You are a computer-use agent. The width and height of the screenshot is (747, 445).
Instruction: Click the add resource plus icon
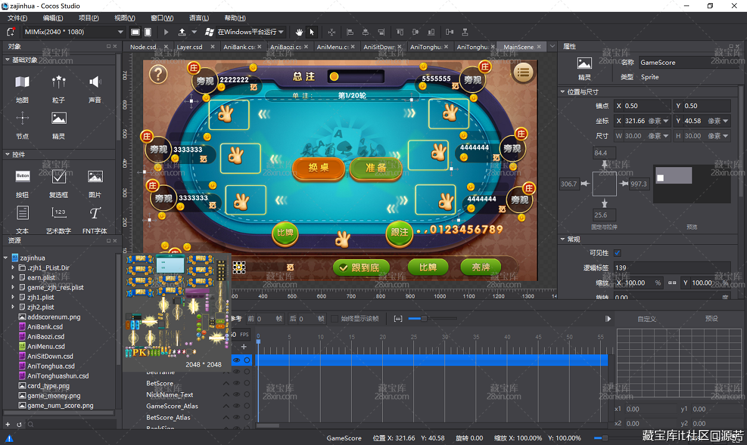[x=8, y=424]
